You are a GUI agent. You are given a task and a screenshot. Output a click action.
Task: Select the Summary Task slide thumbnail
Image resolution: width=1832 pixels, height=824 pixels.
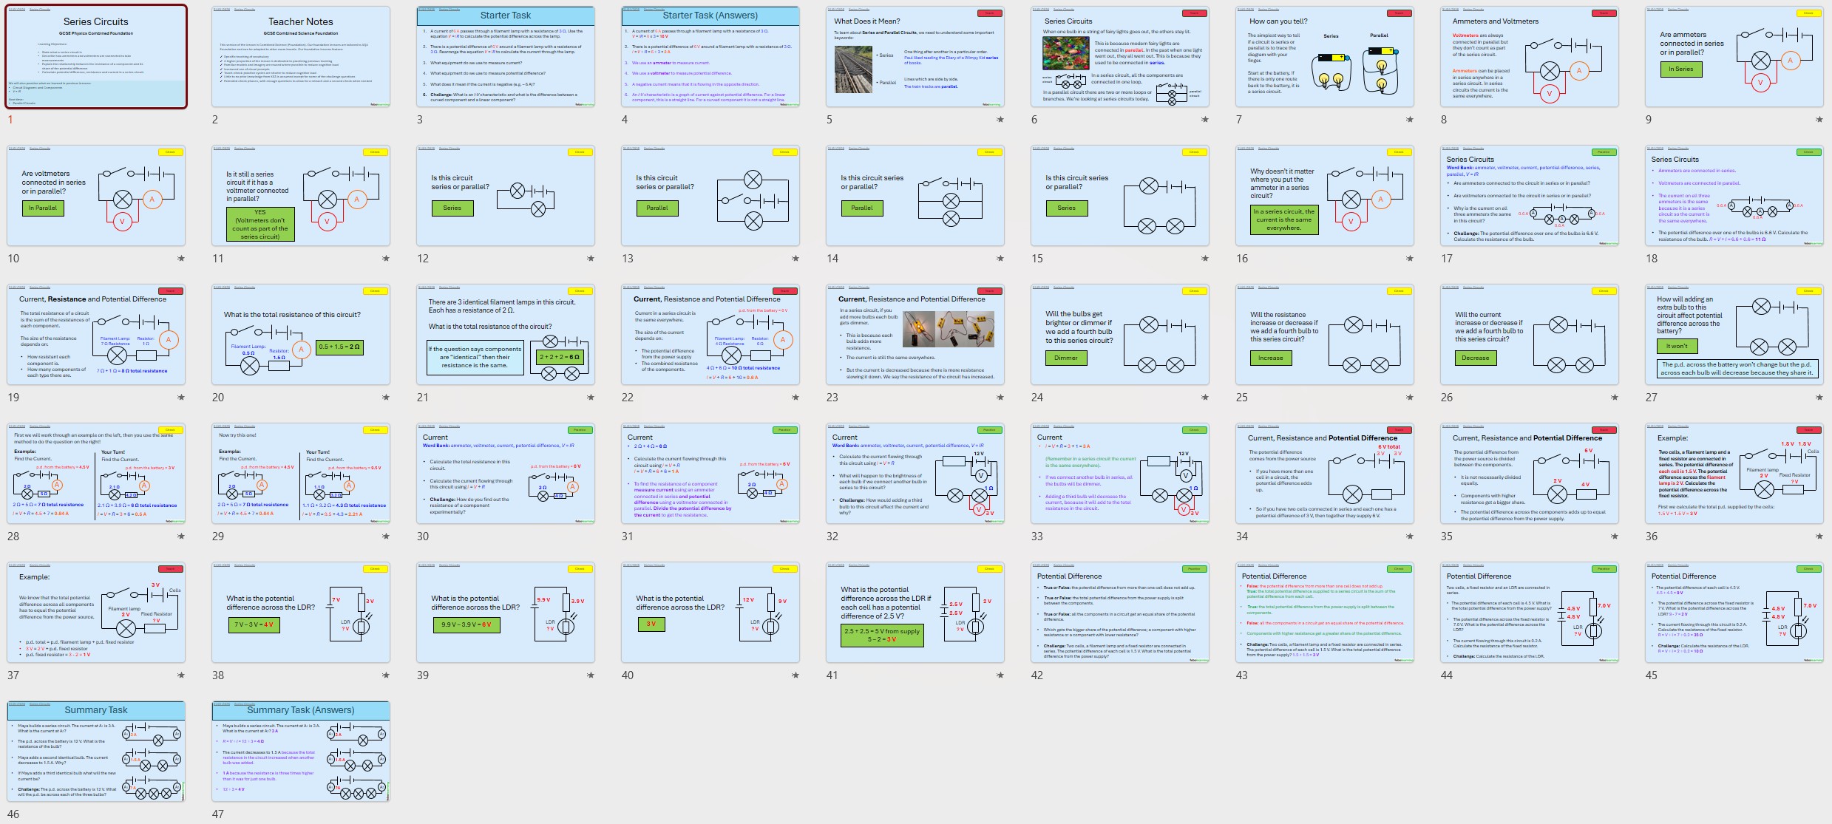coord(96,752)
